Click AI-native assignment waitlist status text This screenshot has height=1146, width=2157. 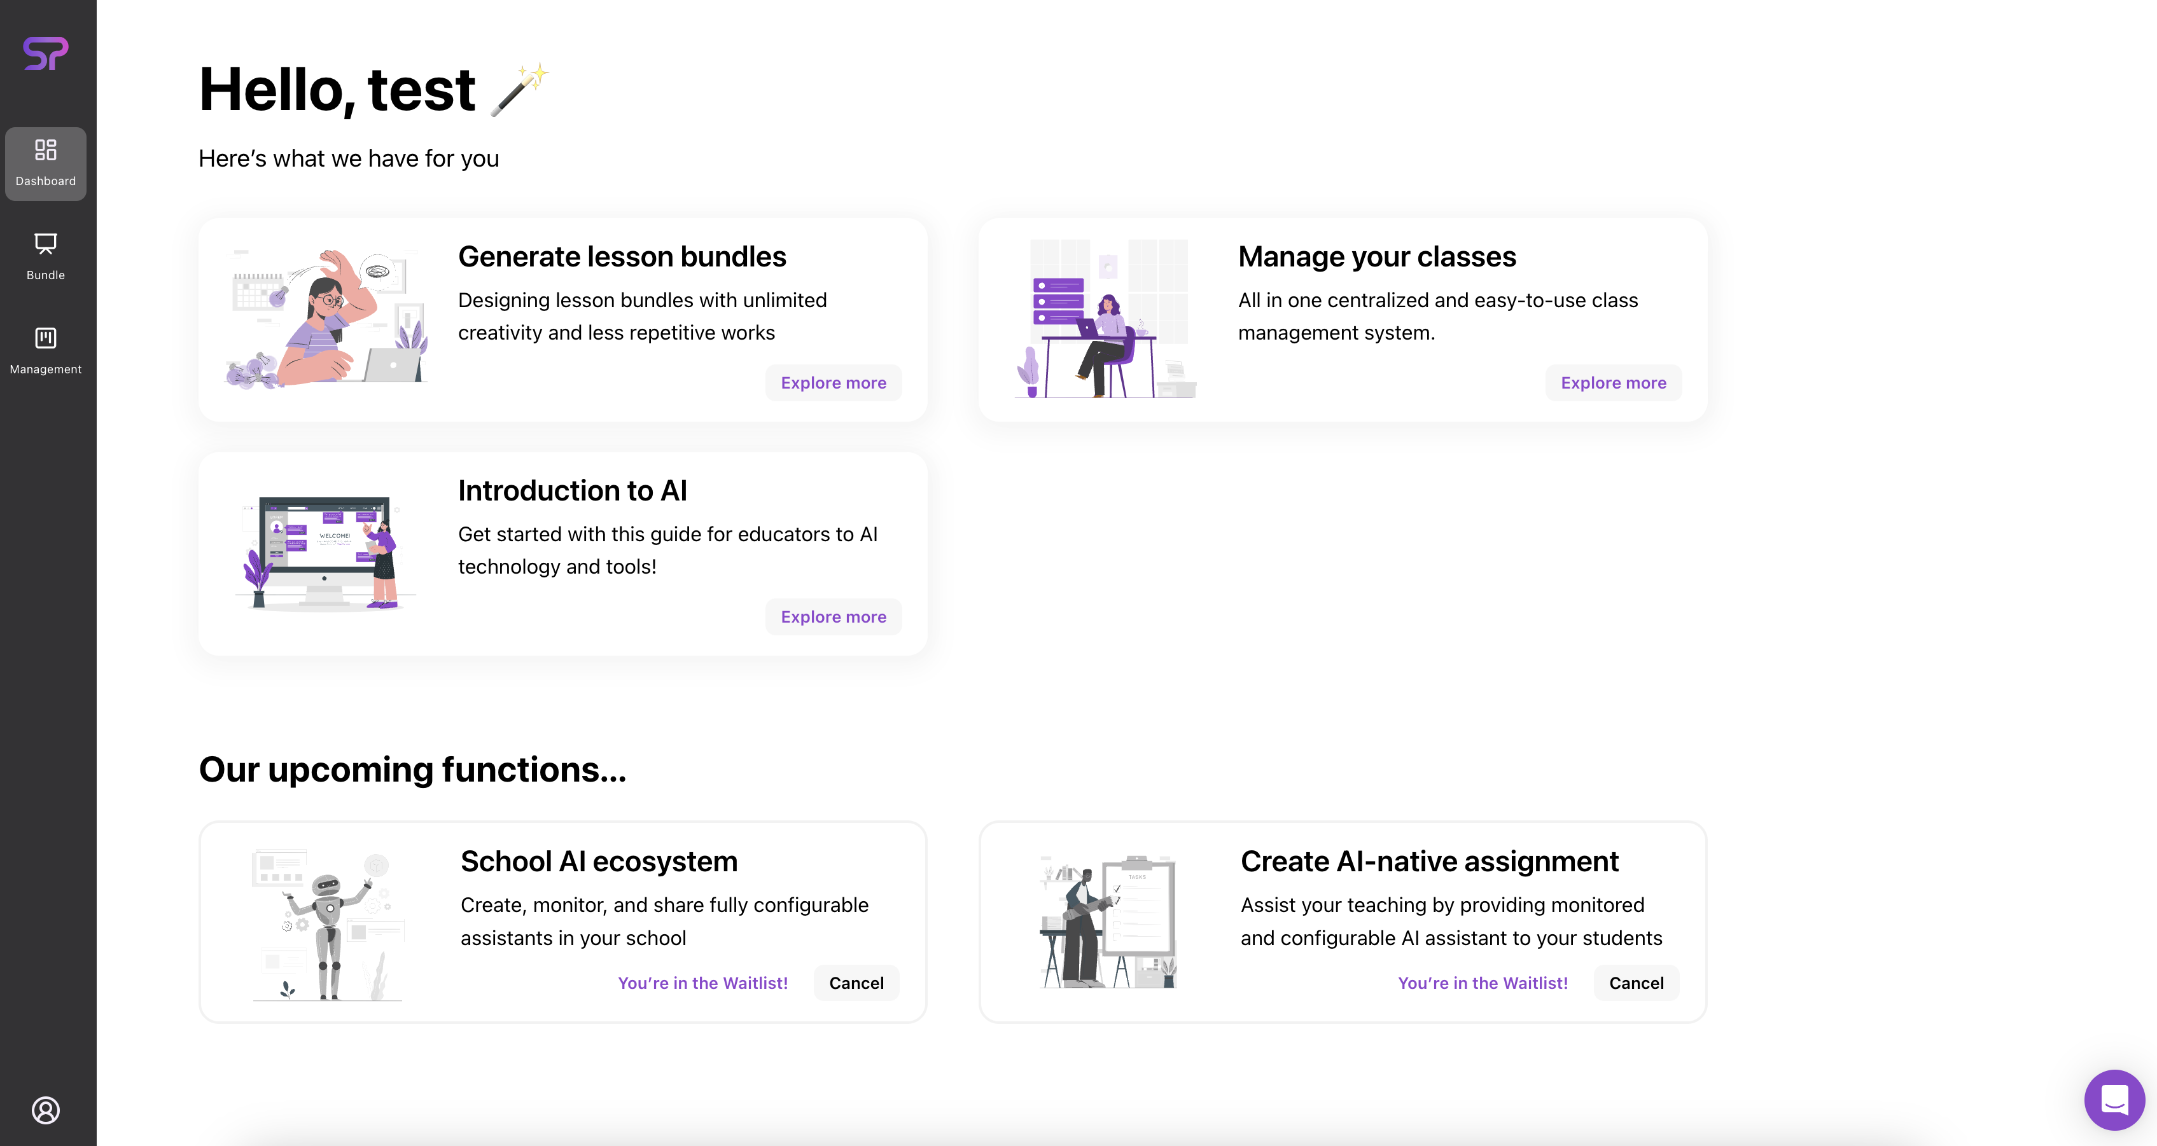(1482, 983)
